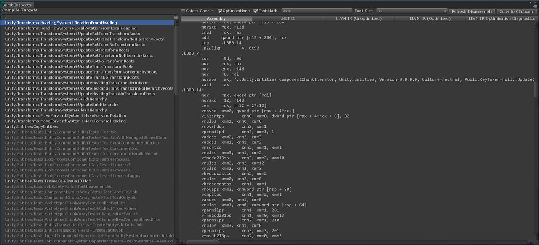This screenshot has width=539, height=245.
Task: Enable the Safety Checks checkbox
Action: (x=184, y=11)
